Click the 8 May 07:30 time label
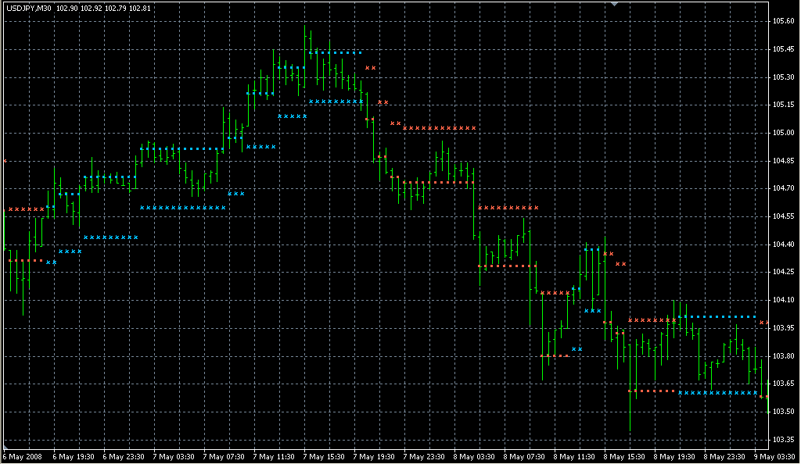The width and height of the screenshot is (801, 464). [524, 457]
